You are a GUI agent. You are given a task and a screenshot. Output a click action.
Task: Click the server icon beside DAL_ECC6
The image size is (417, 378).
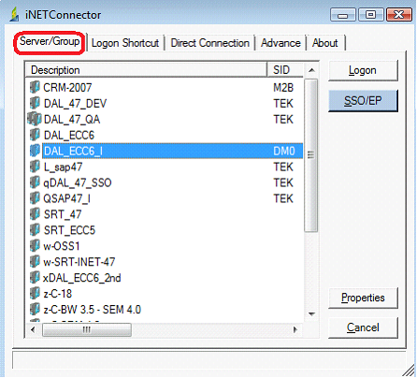(x=35, y=135)
